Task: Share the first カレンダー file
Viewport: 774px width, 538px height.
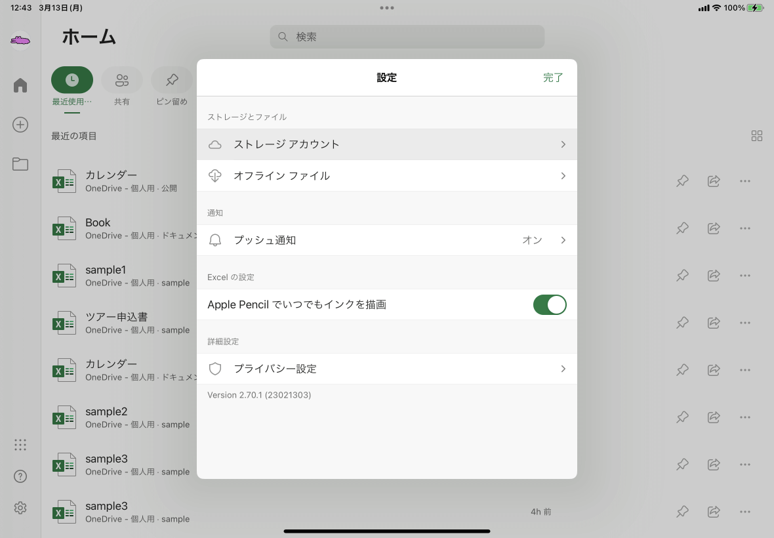Action: pyautogui.click(x=714, y=181)
